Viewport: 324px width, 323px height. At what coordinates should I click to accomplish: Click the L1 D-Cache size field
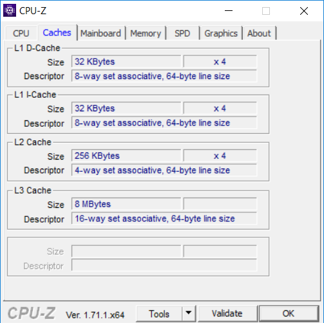[x=126, y=62]
